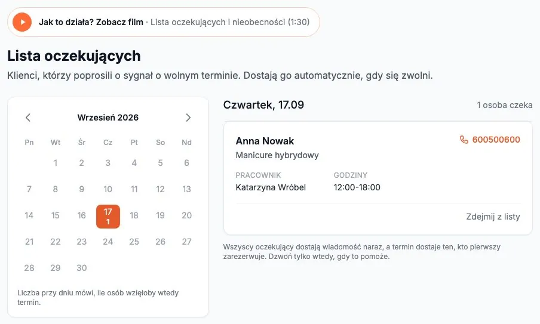Select September 23 in calendar
This screenshot has width=540, height=324.
82,242
